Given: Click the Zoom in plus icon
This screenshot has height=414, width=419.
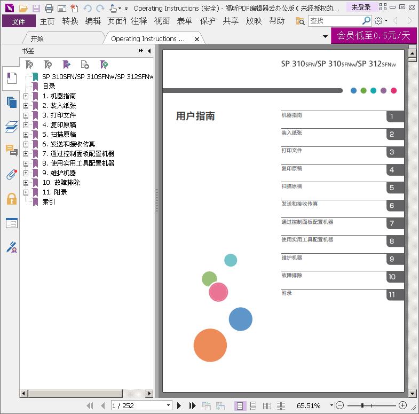Looking at the screenshot, I should point(402,405).
